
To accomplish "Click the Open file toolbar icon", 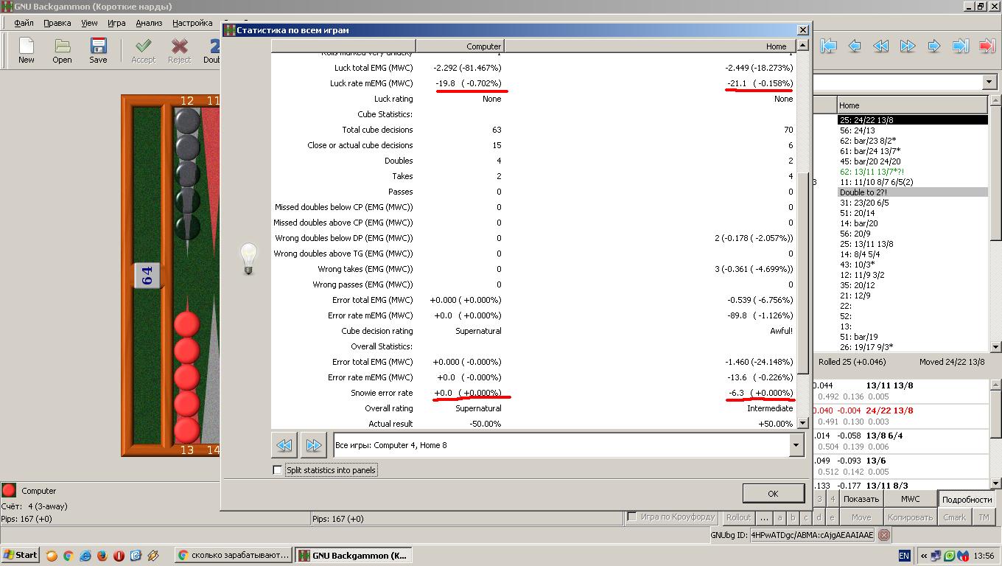I will coord(62,50).
